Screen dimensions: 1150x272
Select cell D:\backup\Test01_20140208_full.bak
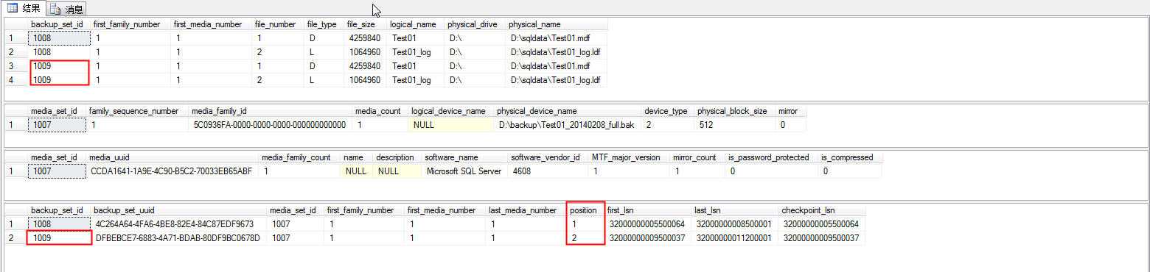coord(568,125)
